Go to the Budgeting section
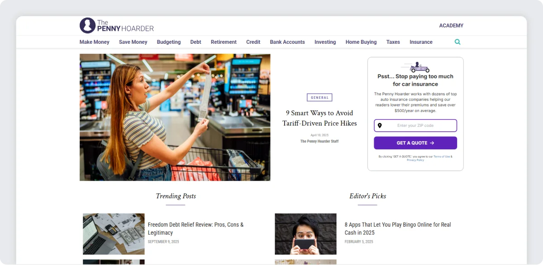 [168, 42]
